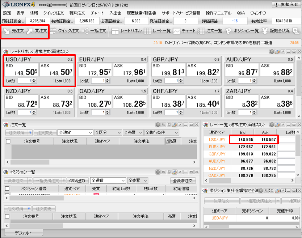302x238 pixels.
Task: Open 全売買 dropdown in ポジション一覧 panel
Action: (137, 180)
